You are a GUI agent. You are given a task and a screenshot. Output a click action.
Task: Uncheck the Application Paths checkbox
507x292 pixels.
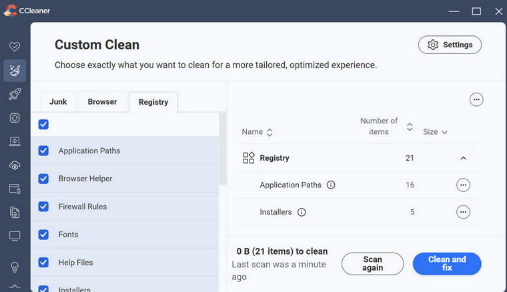click(43, 151)
